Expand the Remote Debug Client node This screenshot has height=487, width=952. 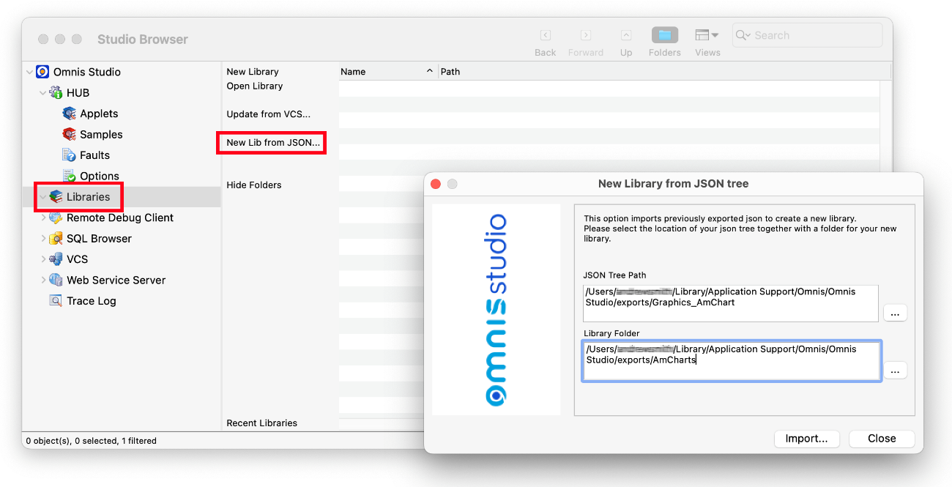coord(43,218)
